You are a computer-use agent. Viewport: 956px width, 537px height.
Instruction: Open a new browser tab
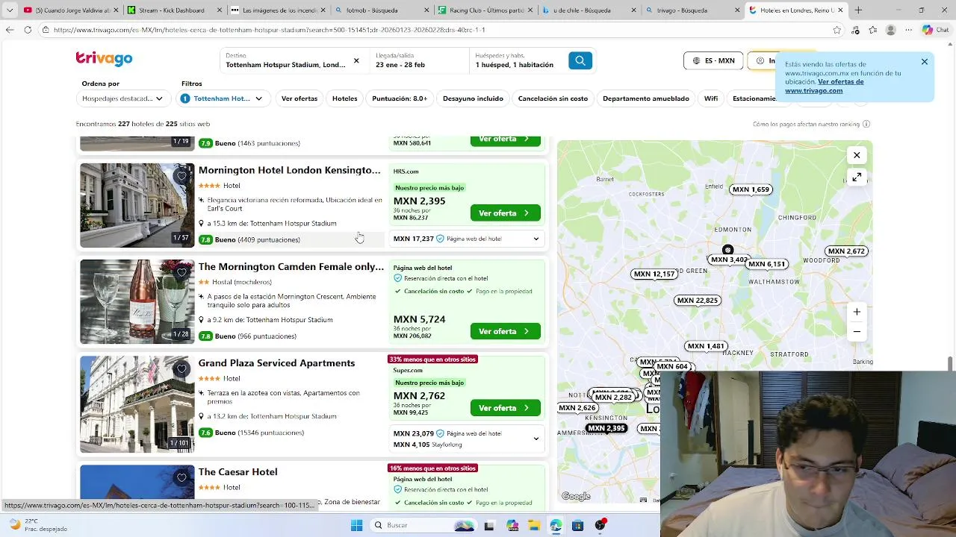tap(858, 10)
